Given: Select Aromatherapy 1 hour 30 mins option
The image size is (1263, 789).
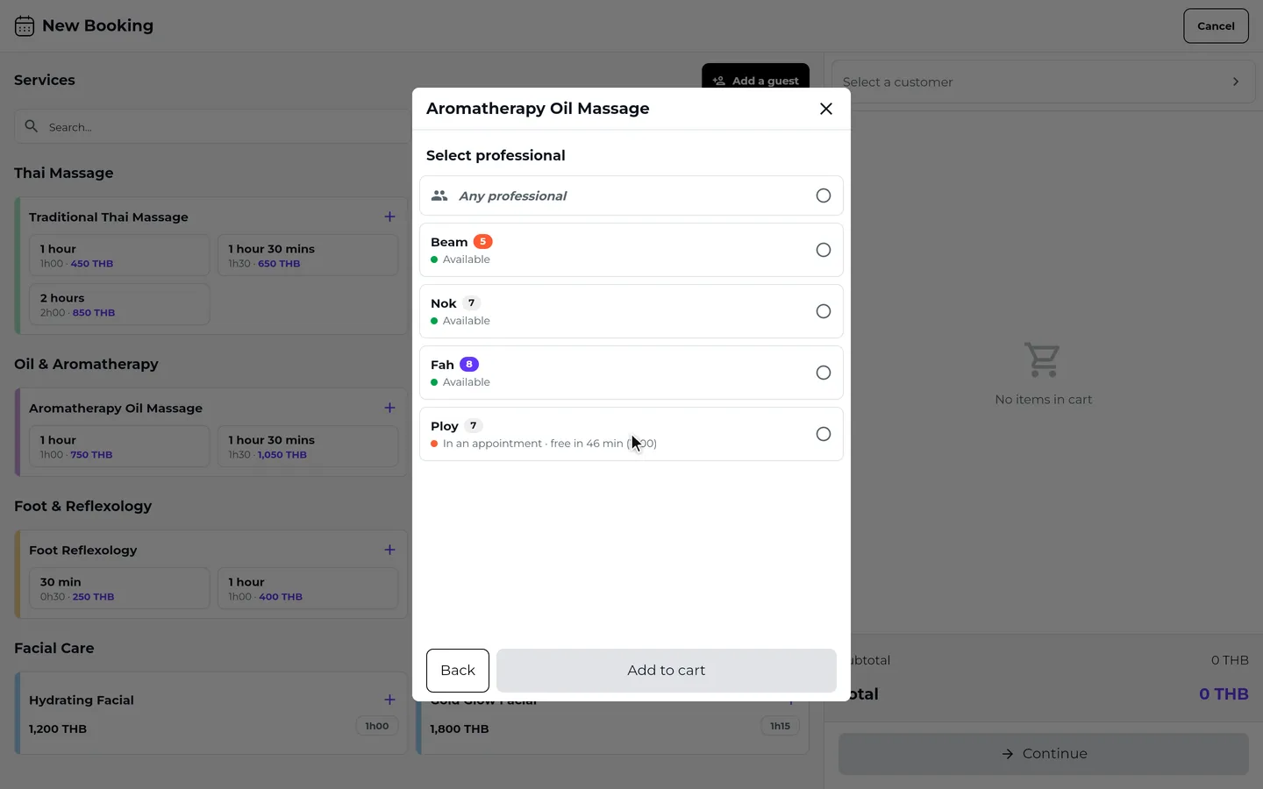Looking at the screenshot, I should (308, 446).
